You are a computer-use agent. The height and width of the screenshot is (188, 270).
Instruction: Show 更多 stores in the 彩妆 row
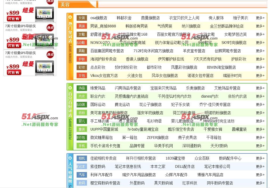[260, 67]
